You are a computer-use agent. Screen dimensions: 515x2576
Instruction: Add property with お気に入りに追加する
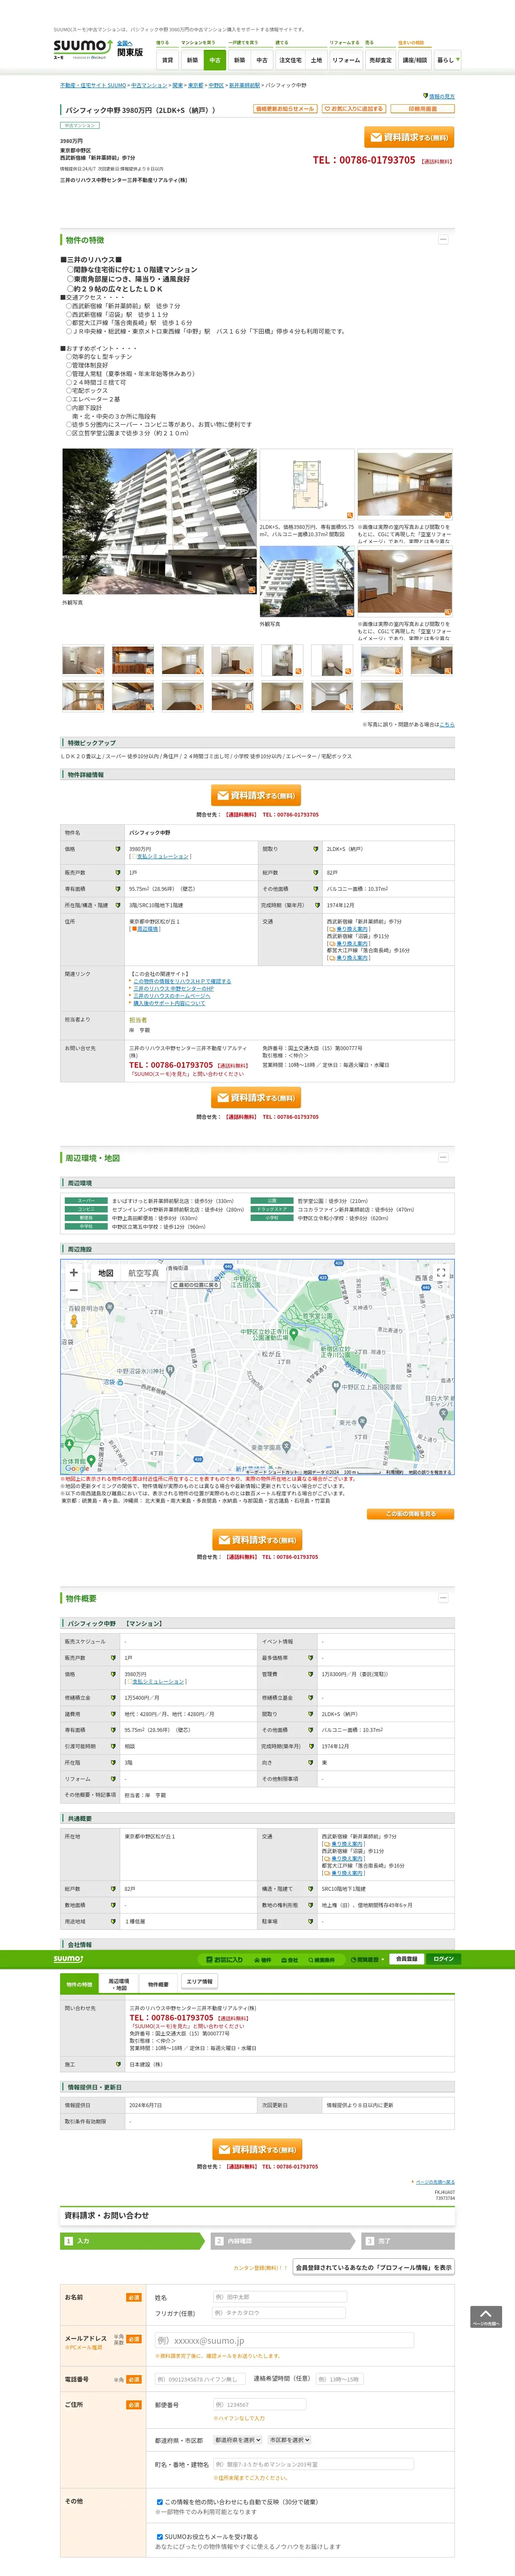[x=354, y=109]
